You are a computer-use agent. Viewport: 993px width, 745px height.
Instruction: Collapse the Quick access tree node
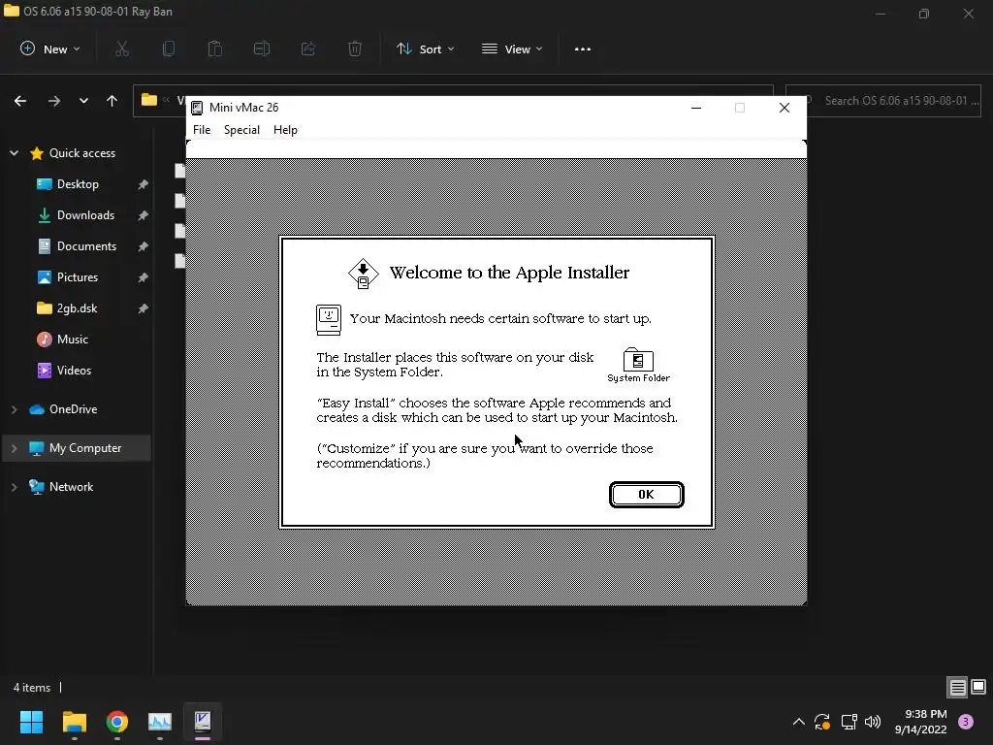[14, 153]
